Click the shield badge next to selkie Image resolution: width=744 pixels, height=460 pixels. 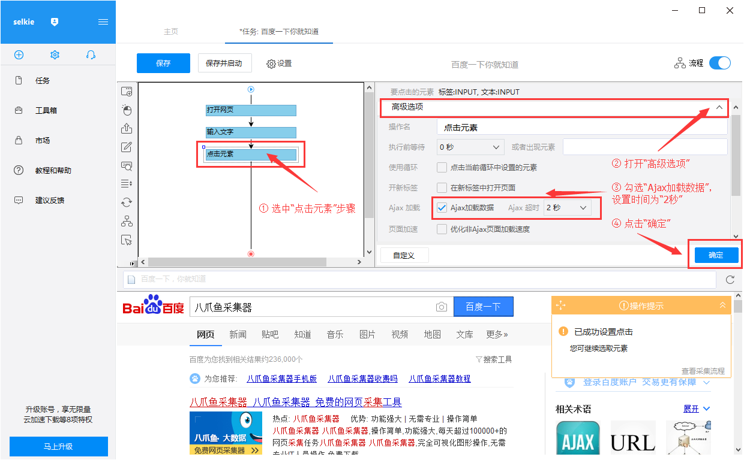tap(55, 22)
